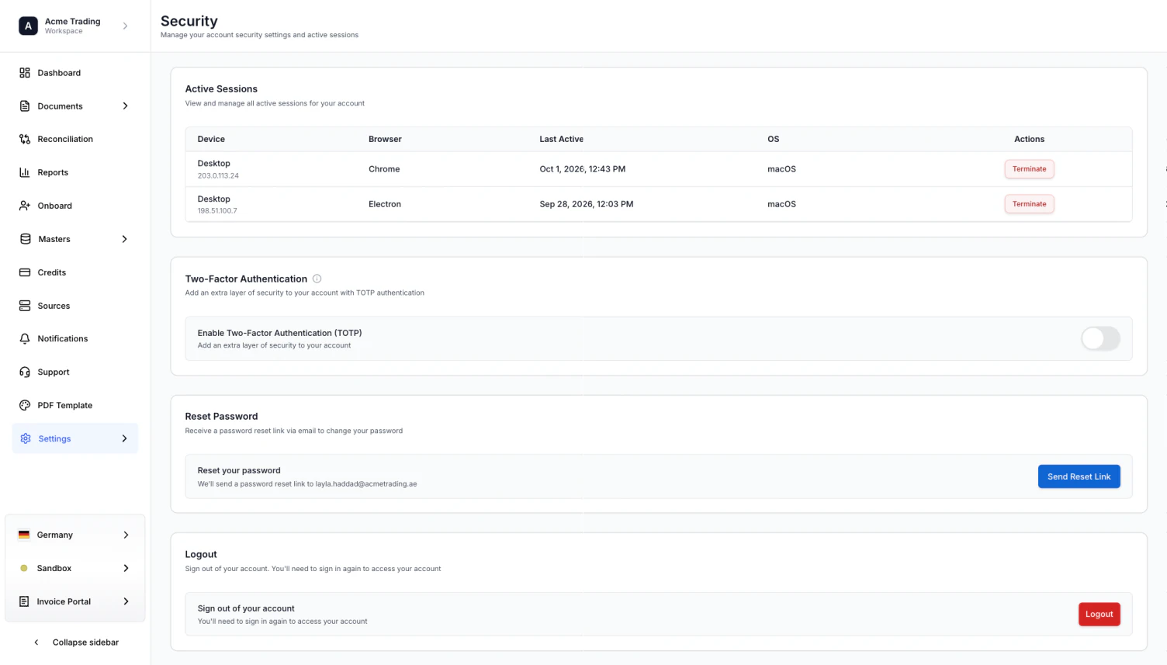Click the Support headset icon

25,372
